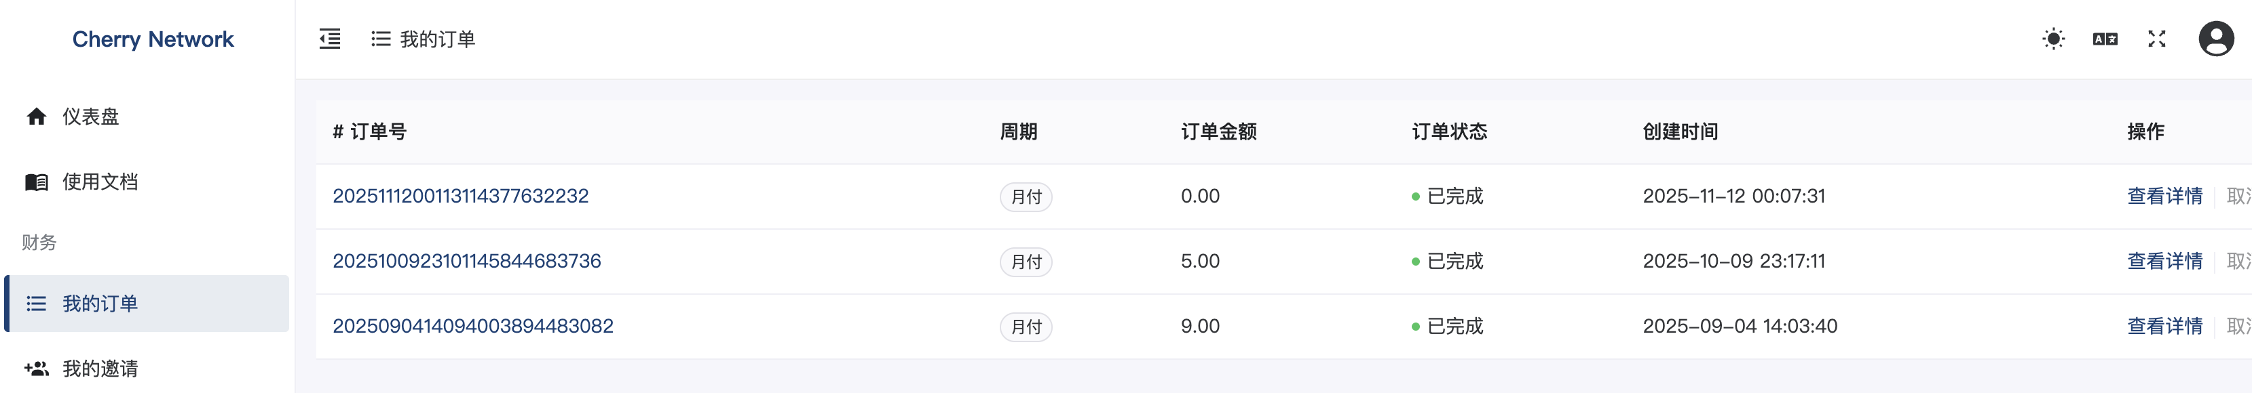The width and height of the screenshot is (2252, 393).
Task: Open order 2025090414094003894483082
Action: tap(473, 327)
